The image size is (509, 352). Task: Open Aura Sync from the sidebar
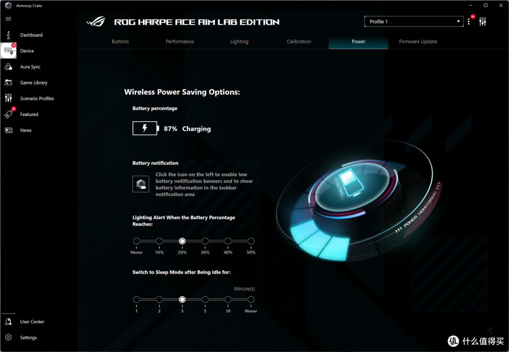click(x=30, y=67)
